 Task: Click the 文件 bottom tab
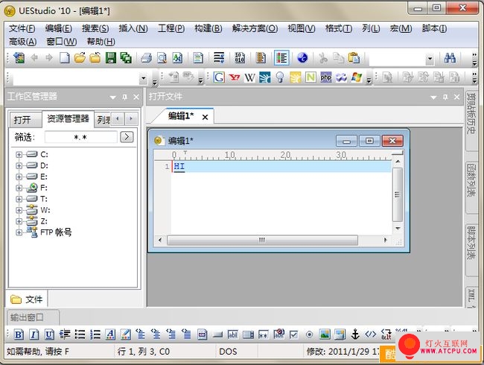tap(27, 299)
